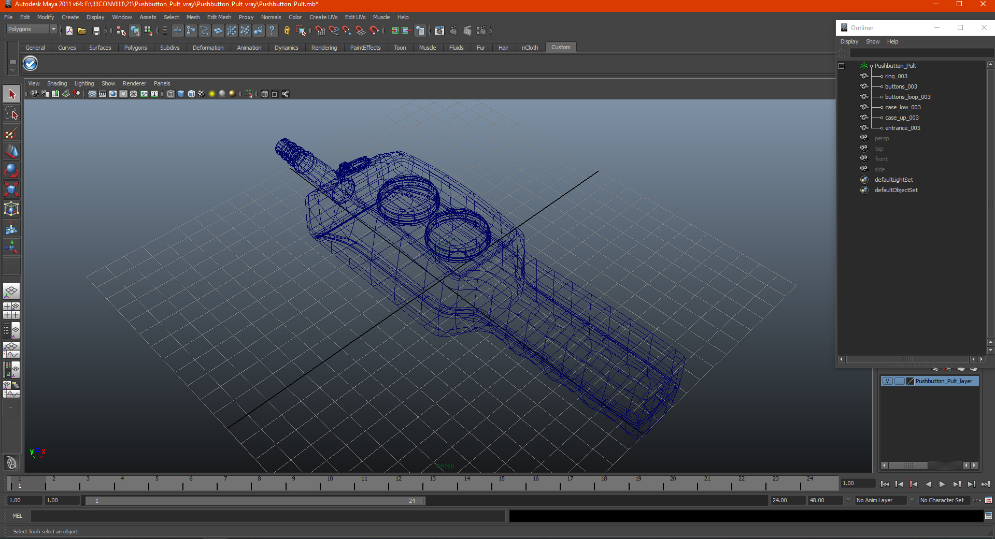The width and height of the screenshot is (995, 539).
Task: Step forward one key
Action: [957, 484]
